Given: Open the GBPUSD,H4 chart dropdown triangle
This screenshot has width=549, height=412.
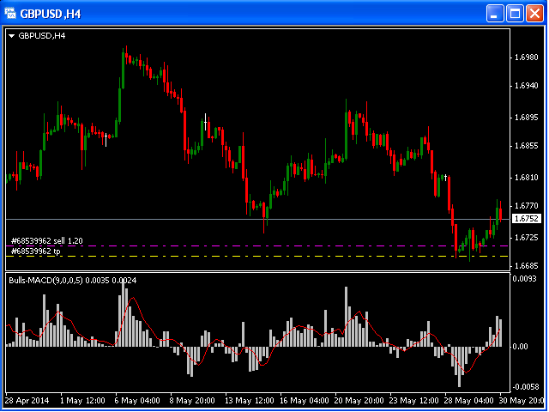Looking at the screenshot, I should (11, 36).
